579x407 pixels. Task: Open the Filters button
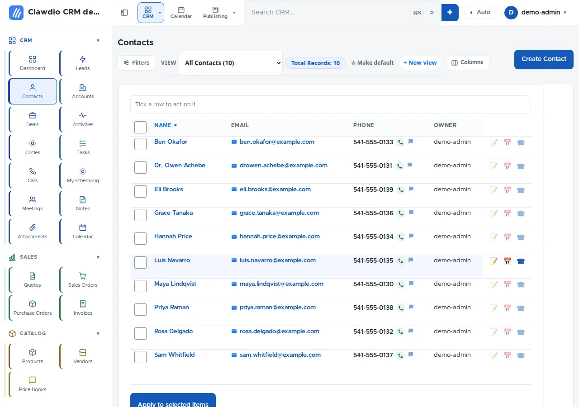pyautogui.click(x=136, y=63)
